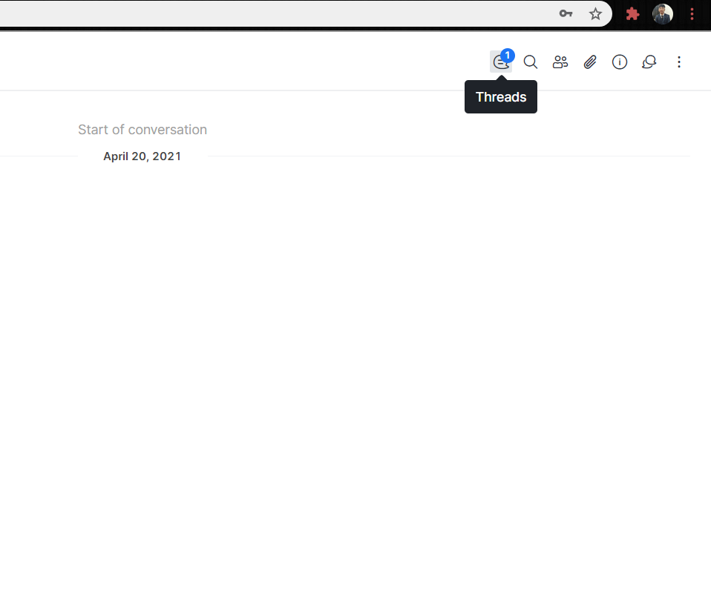Expand additional channel actions menu
The image size is (711, 591).
(x=679, y=62)
